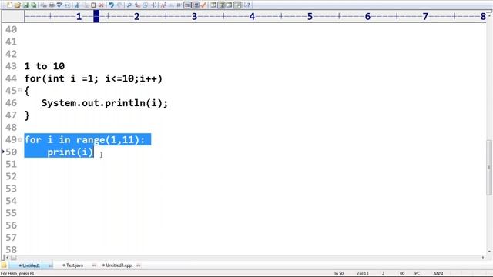Open Replace from the toolbar
This screenshot has height=277, width=493.
click(137, 5)
